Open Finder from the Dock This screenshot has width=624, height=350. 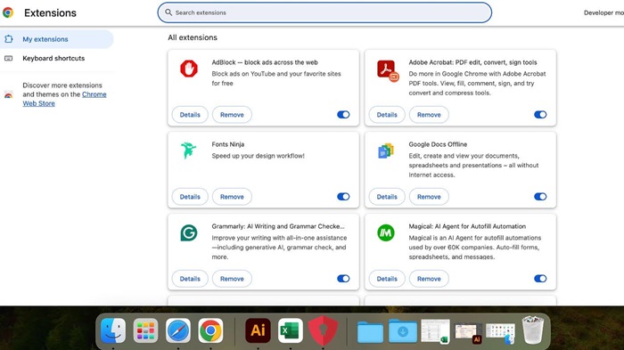coord(113,330)
